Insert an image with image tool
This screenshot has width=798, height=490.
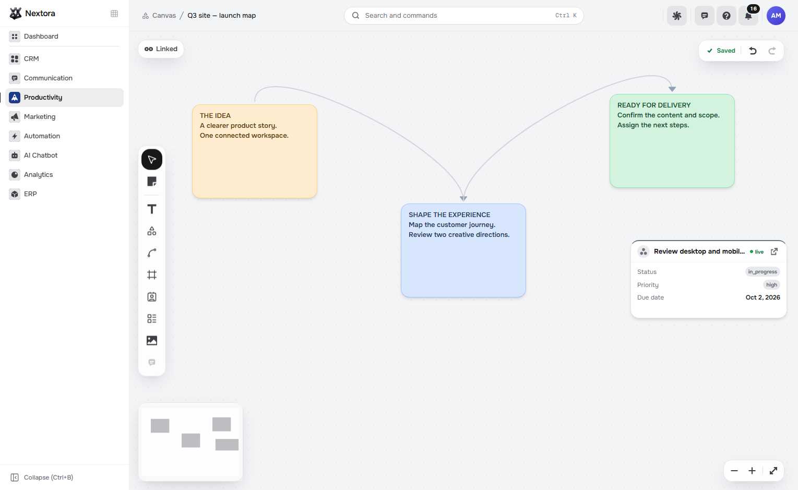[x=152, y=341]
